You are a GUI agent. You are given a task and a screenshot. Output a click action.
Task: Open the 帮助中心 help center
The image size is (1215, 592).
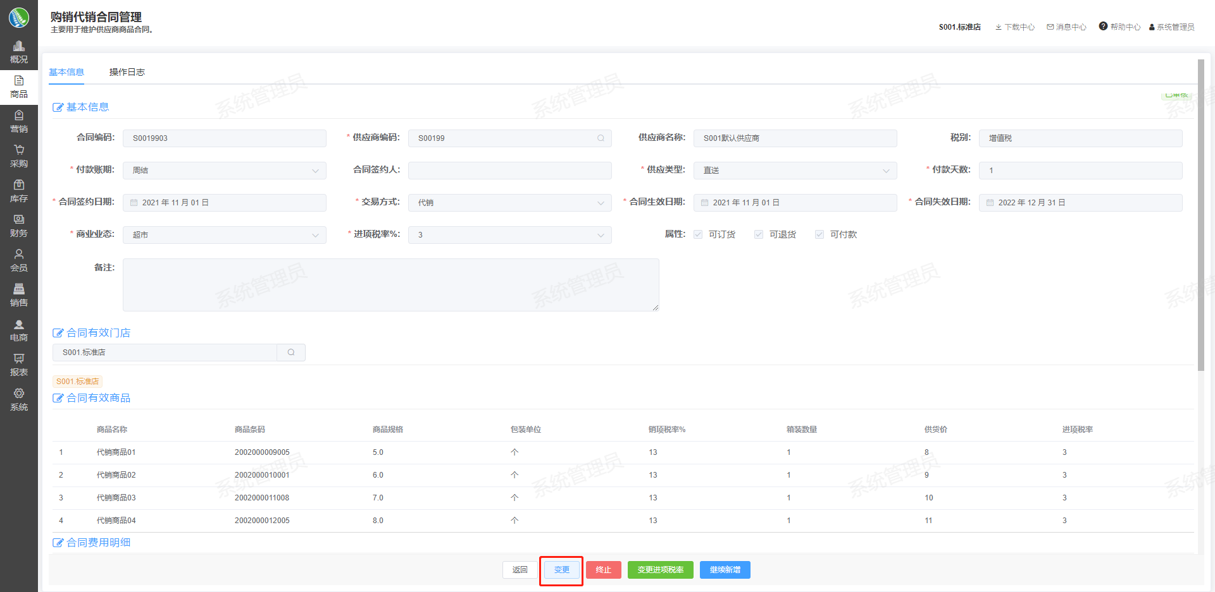[x=1120, y=27]
